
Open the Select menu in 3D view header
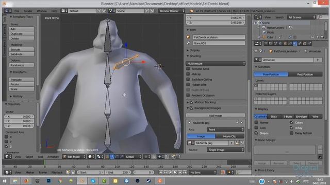pos(29,157)
